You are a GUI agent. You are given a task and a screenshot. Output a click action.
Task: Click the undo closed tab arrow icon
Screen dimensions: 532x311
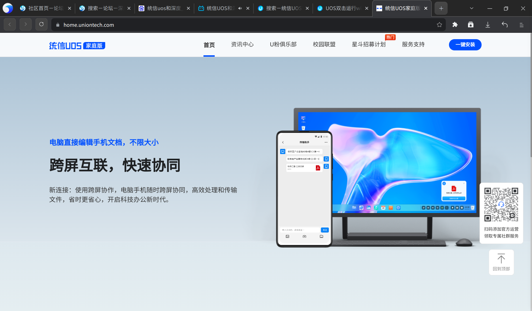coord(505,25)
